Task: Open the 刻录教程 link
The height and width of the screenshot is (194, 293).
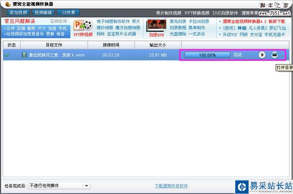Action: click(178, 28)
